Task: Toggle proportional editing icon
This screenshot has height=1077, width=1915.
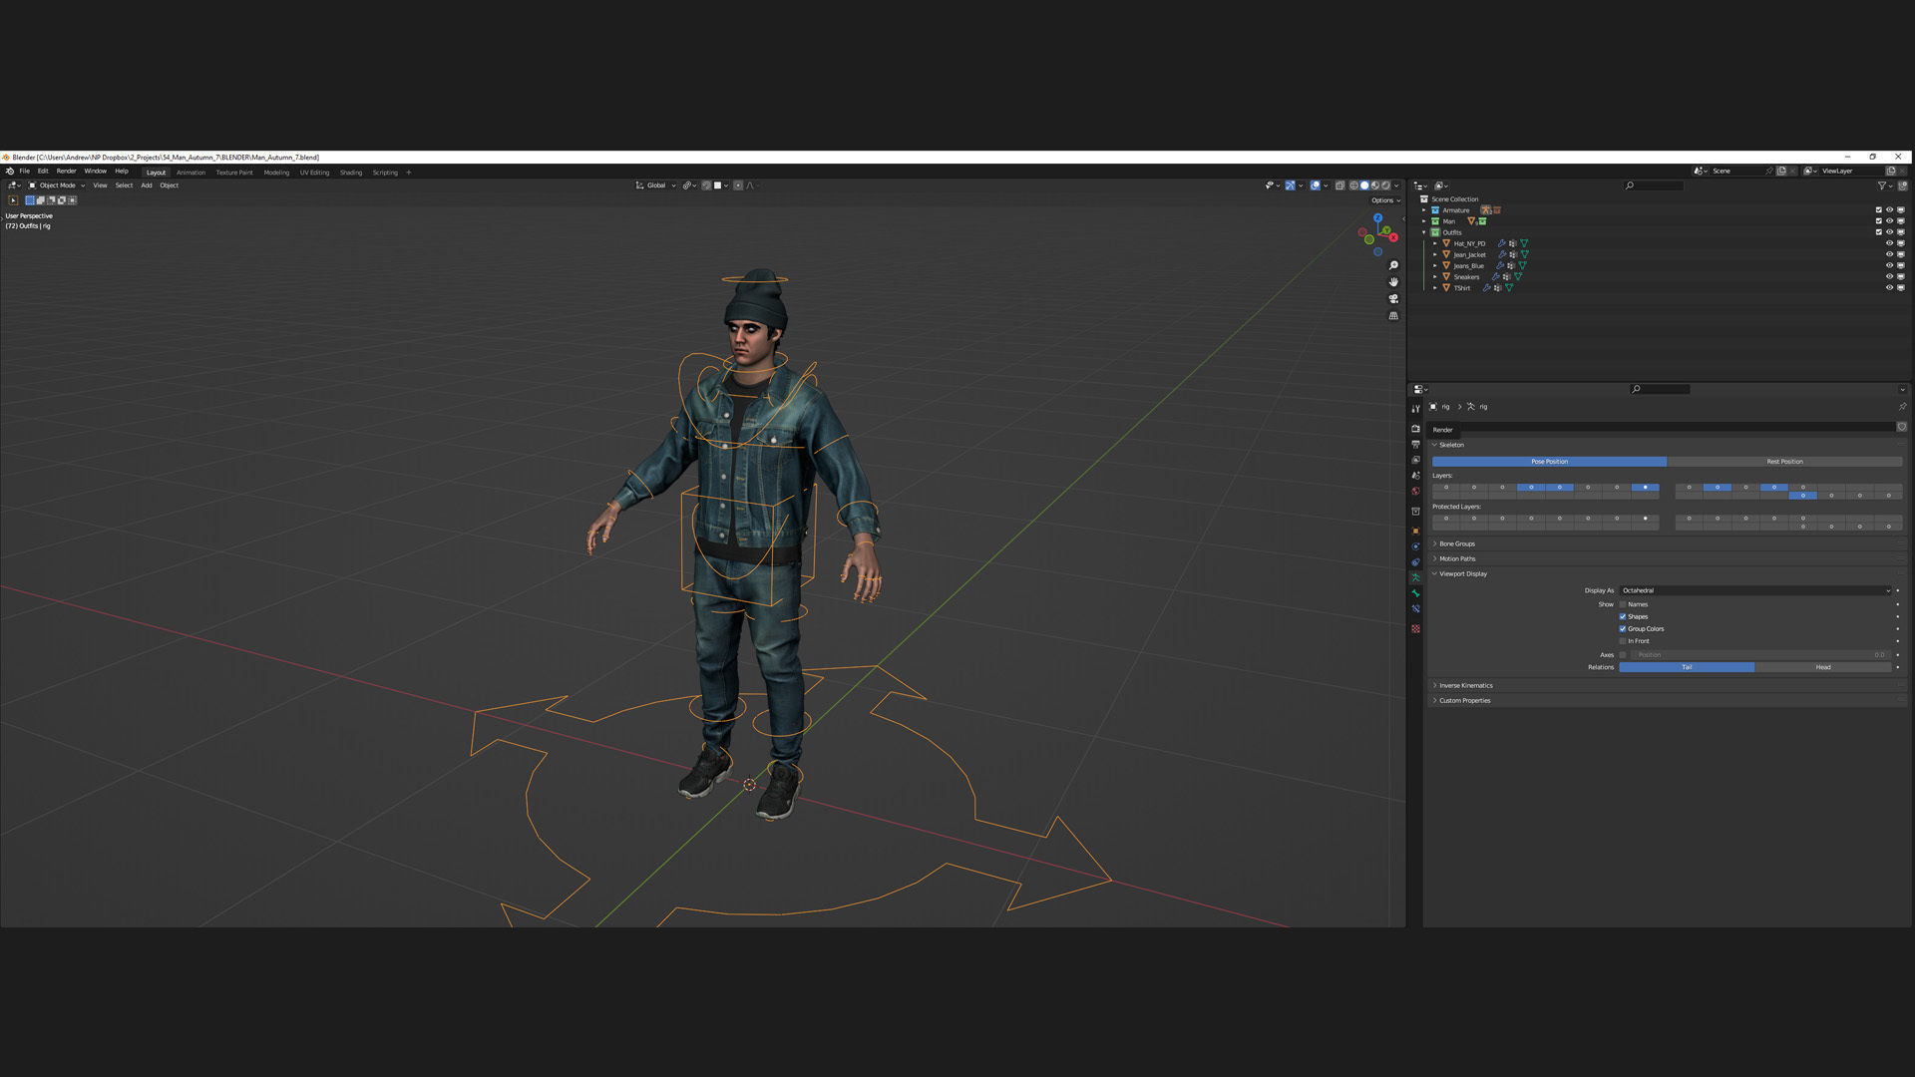Action: click(x=738, y=185)
